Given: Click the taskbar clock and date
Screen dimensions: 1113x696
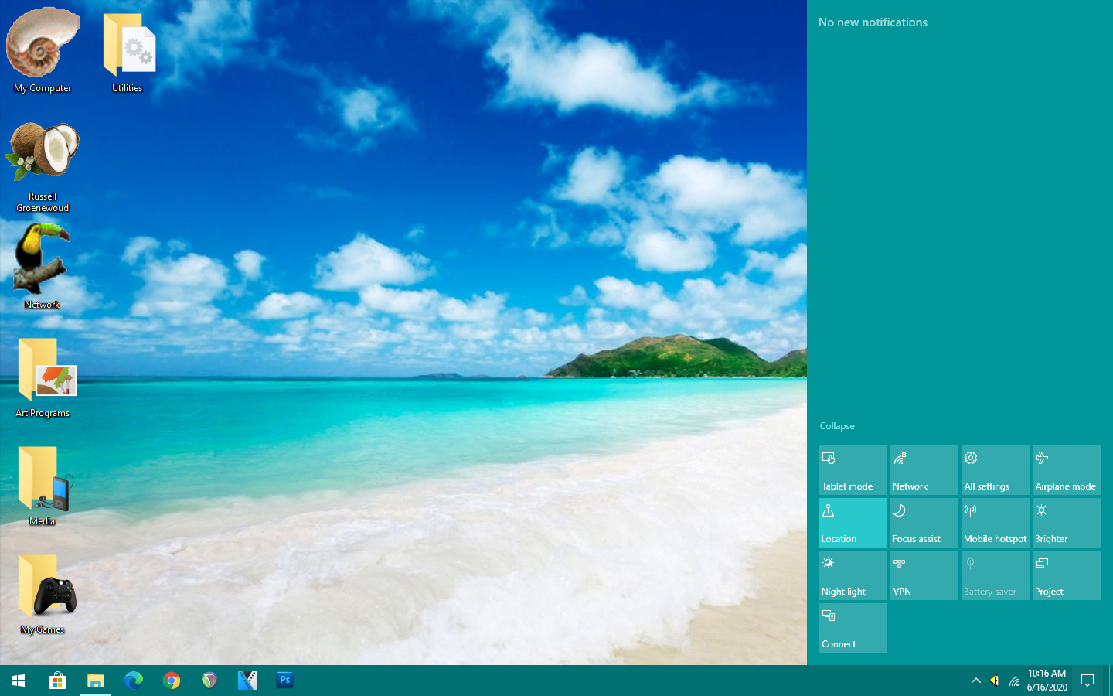Looking at the screenshot, I should point(1047,681).
